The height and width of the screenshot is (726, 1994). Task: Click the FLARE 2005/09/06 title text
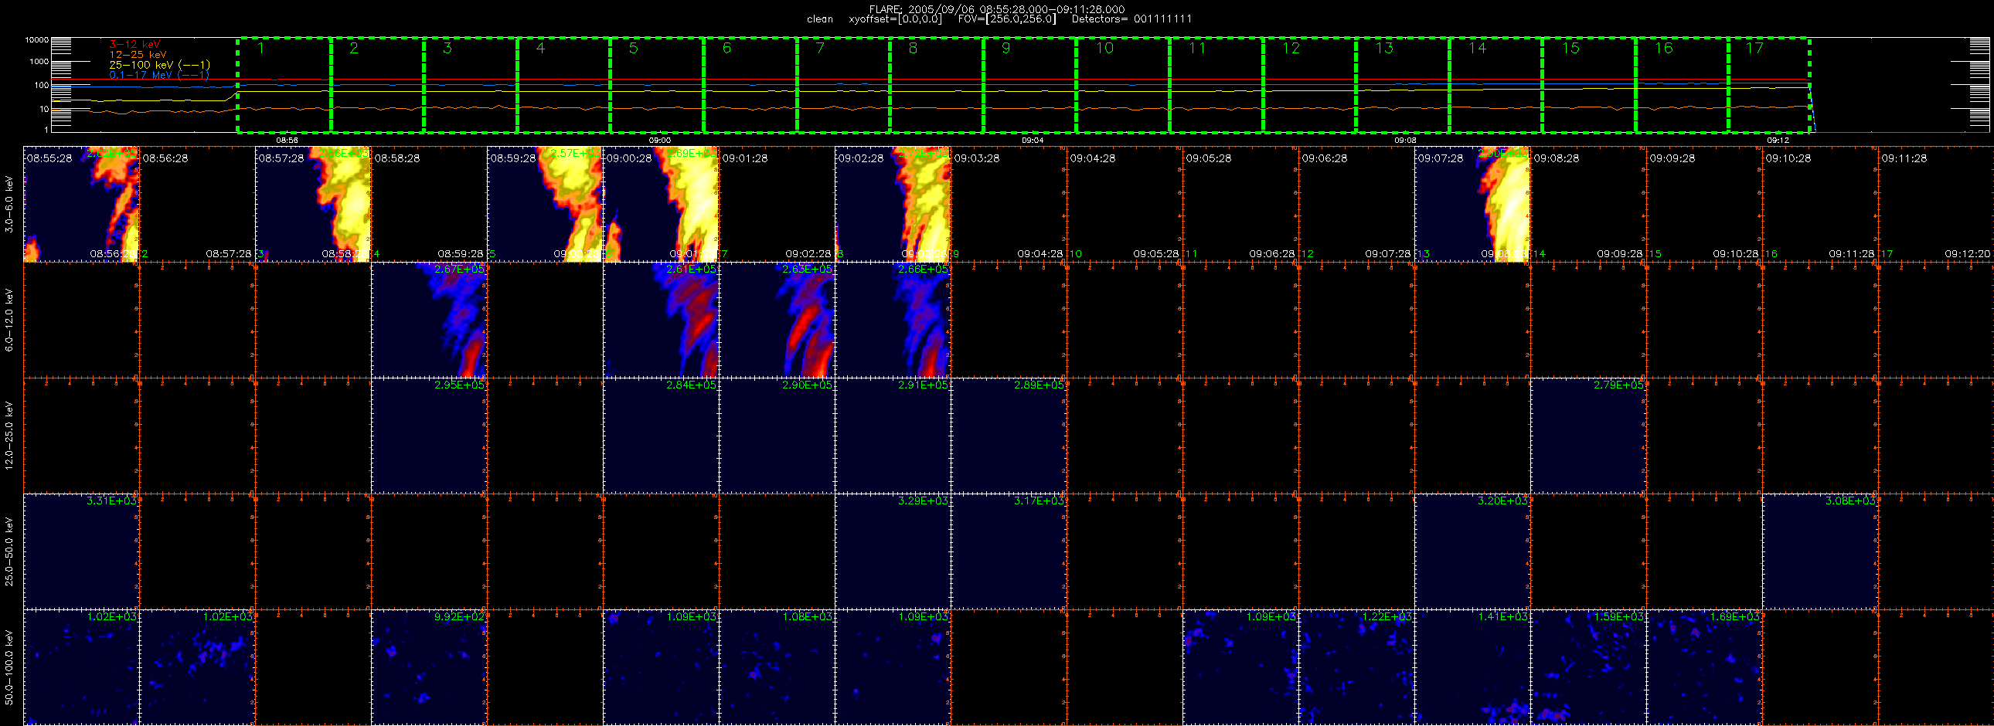(x=997, y=9)
